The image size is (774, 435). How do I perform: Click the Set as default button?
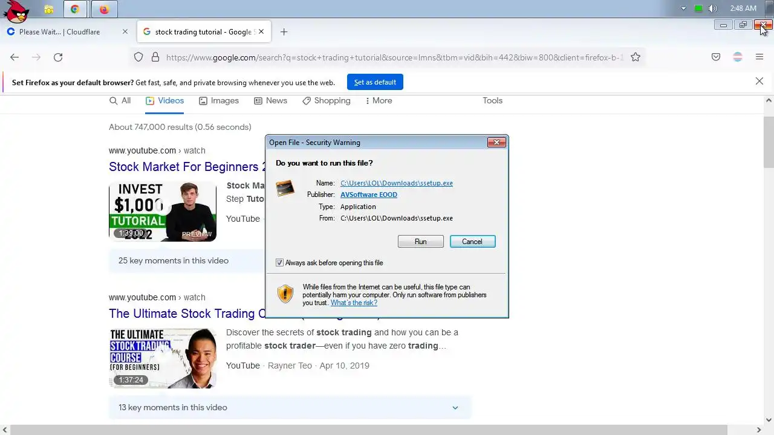coord(375,82)
